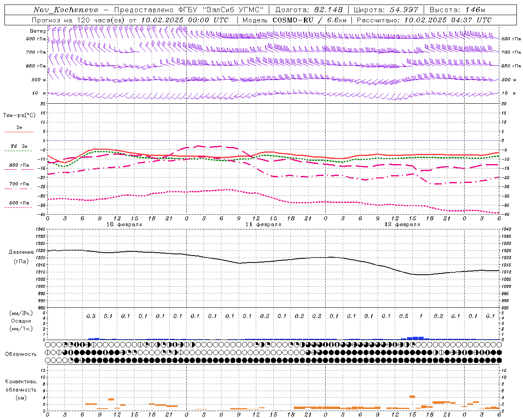
Task: Click the '10 февраля' date label
Action: point(124,225)
